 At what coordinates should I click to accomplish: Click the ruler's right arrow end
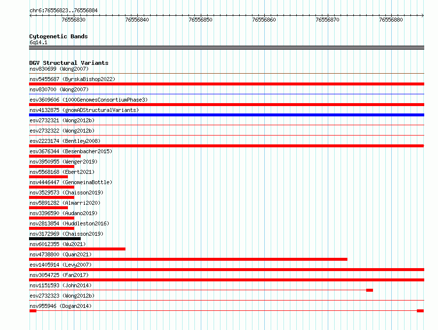[x=423, y=15]
